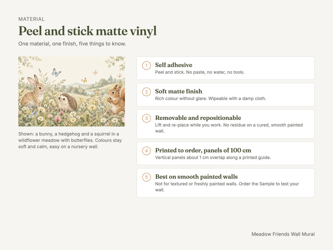Click the number 3 circle icon
Image resolution: width=333 pixels, height=250 pixels.
click(147, 118)
